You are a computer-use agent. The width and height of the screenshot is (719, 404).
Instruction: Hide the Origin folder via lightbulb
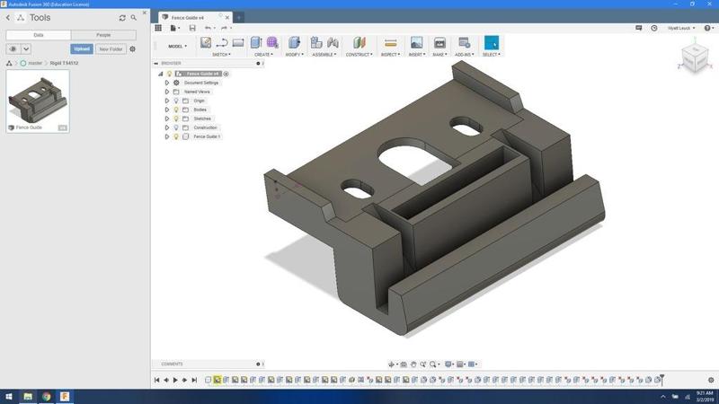[175, 101]
